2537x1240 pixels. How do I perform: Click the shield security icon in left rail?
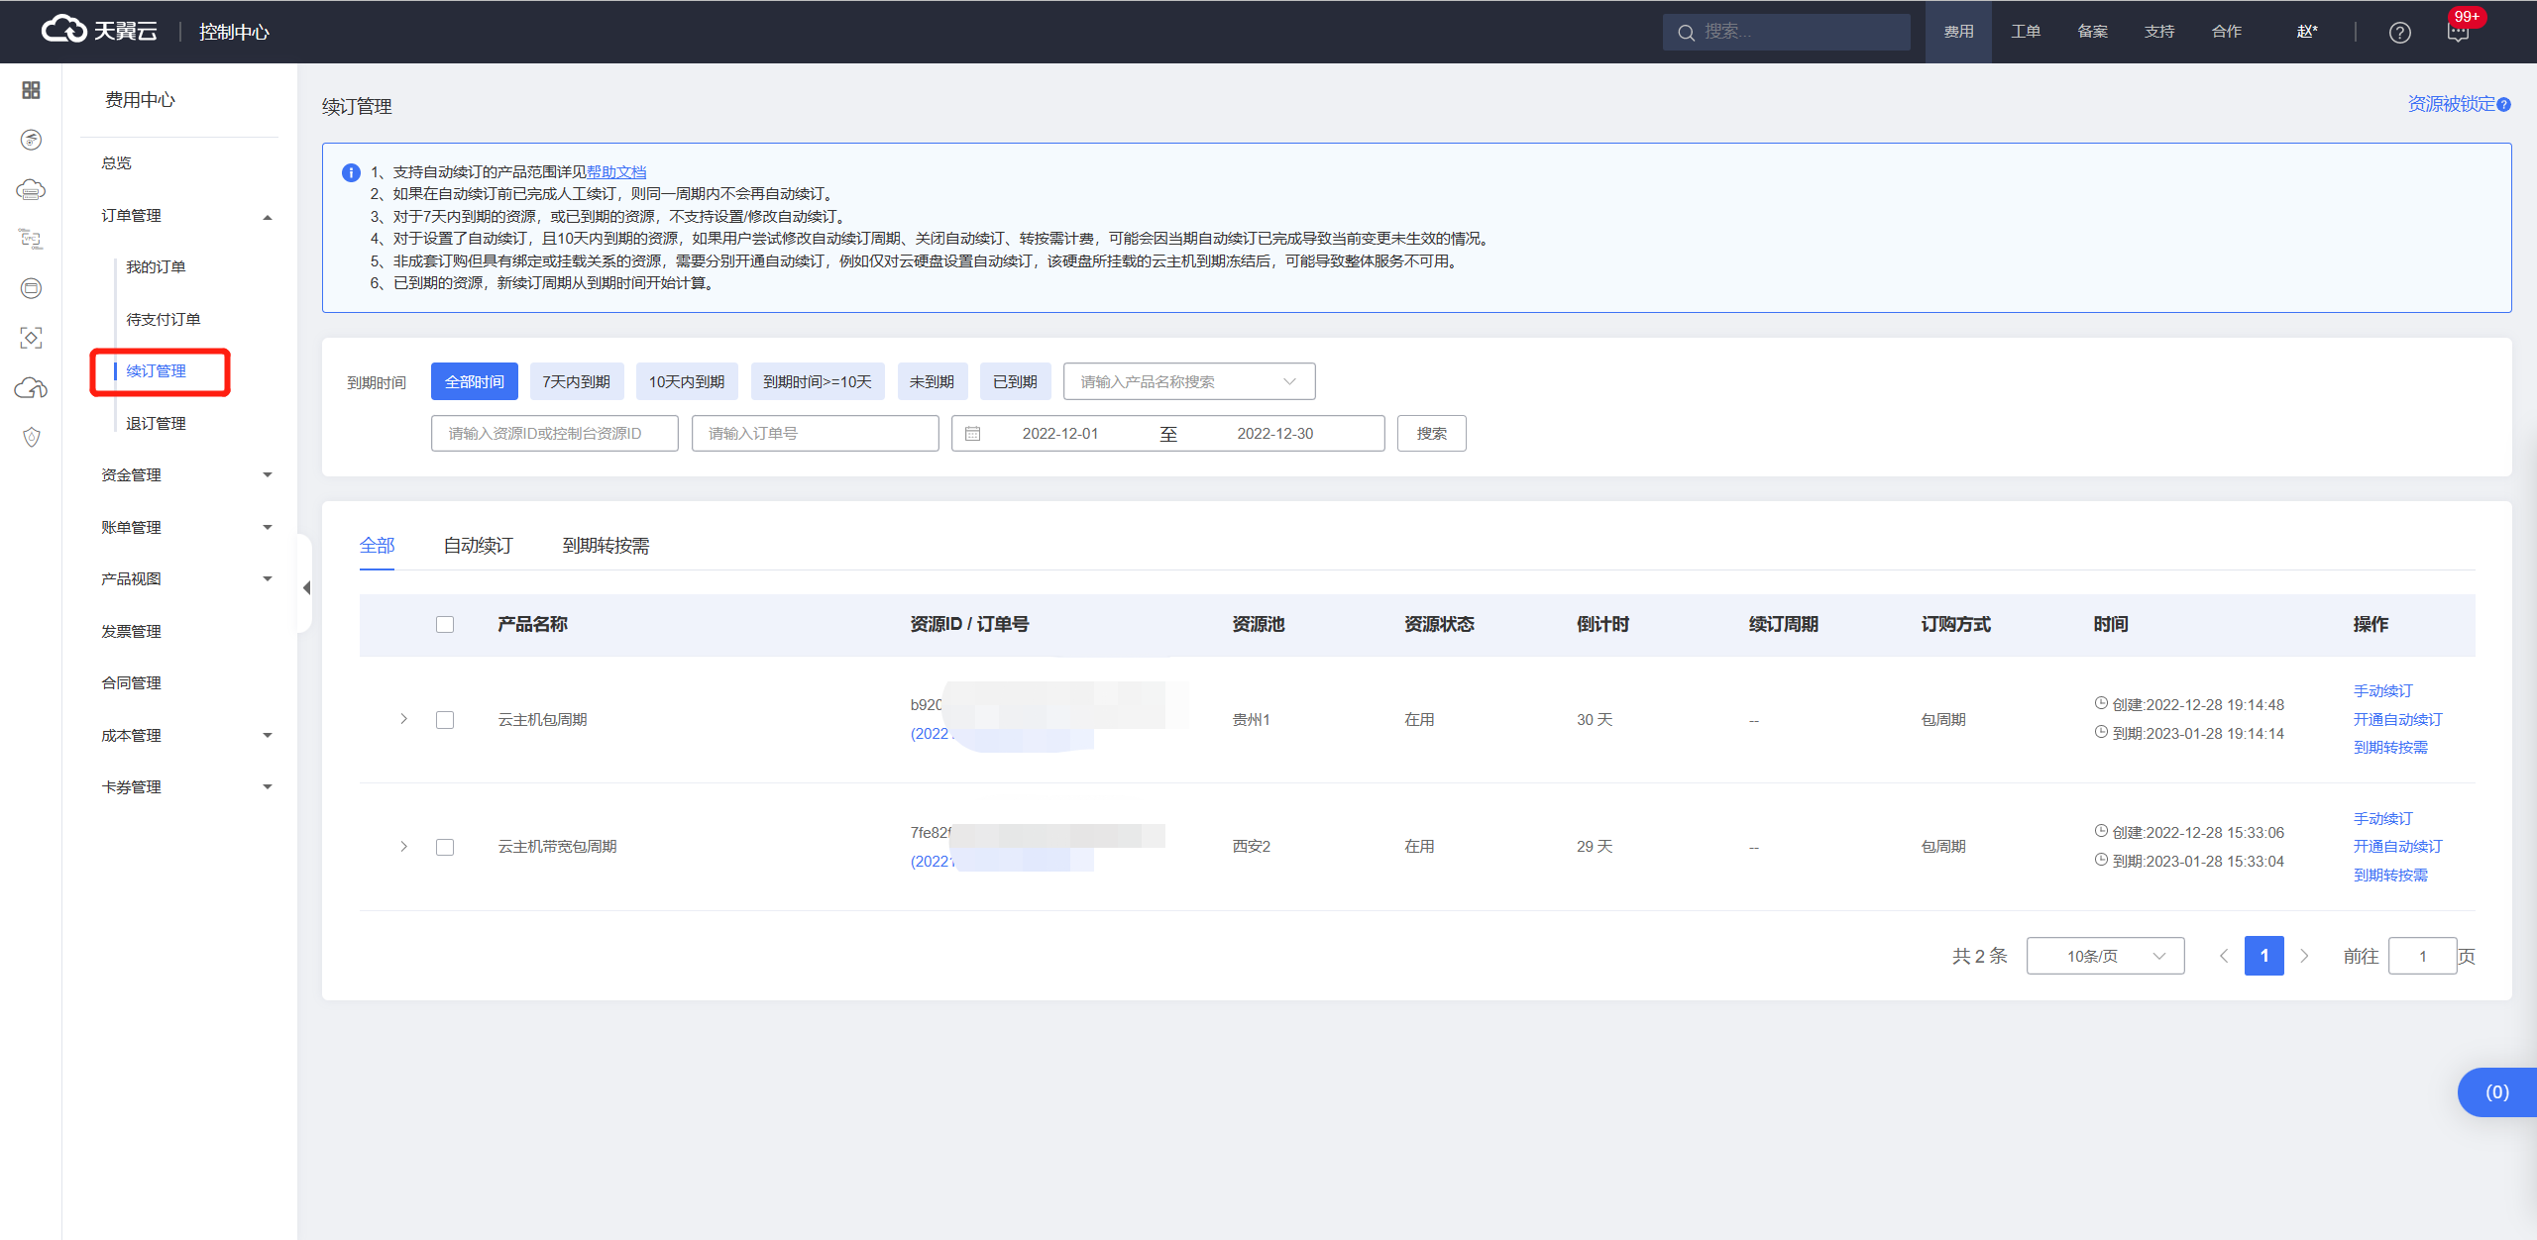pyautogui.click(x=31, y=437)
